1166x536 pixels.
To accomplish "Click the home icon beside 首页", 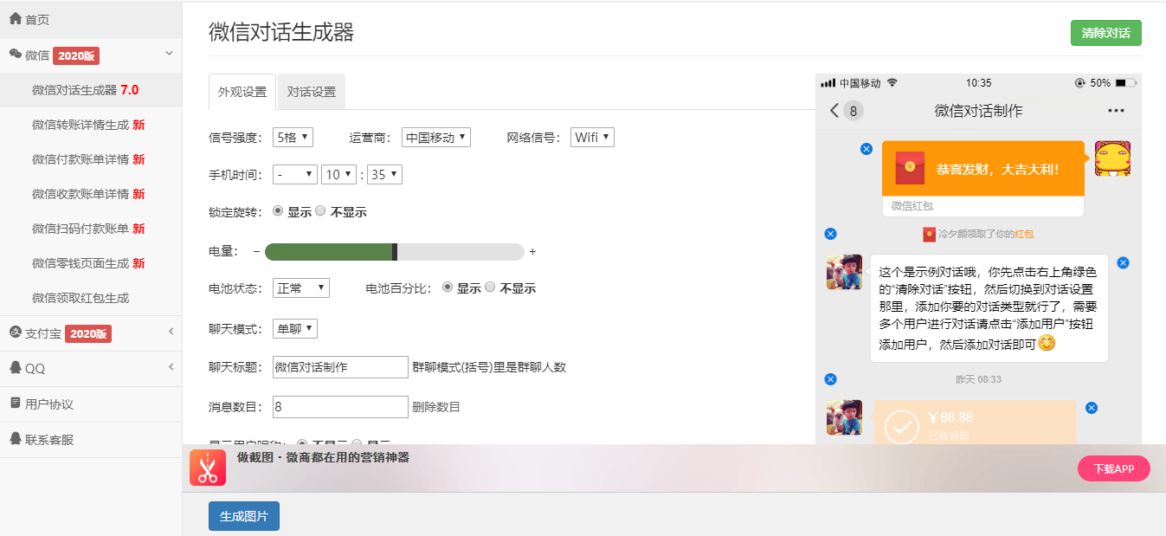I will click(15, 18).
